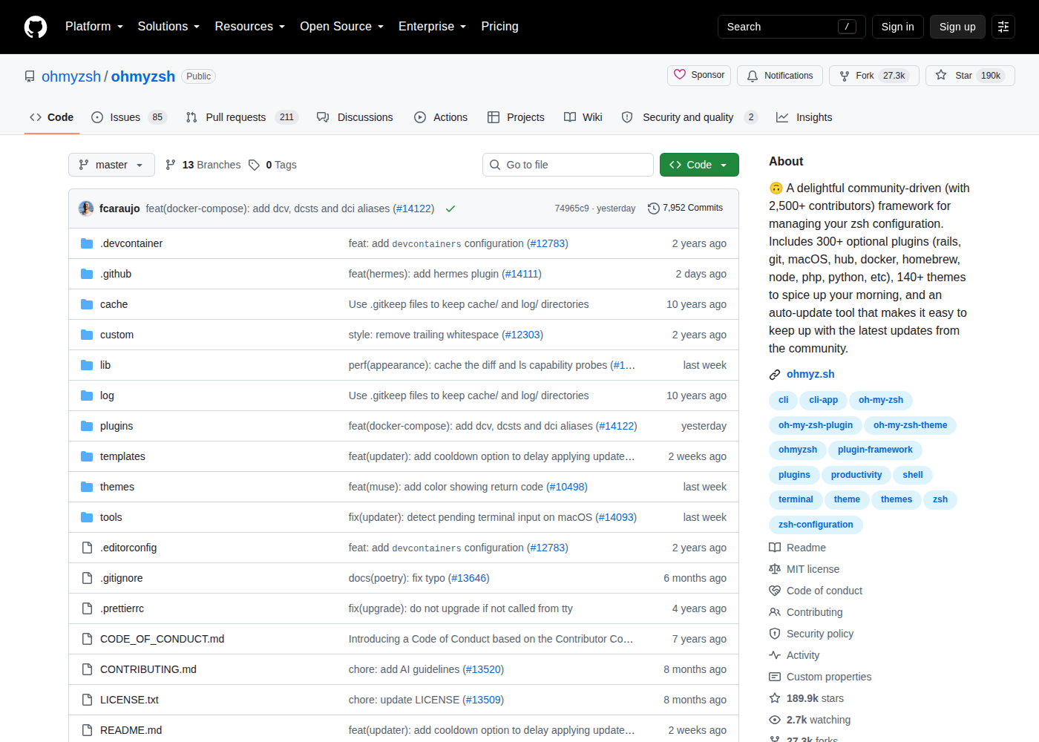Image resolution: width=1039 pixels, height=742 pixels.
Task: Visit the ohmyz.sh website link
Action: (x=810, y=374)
